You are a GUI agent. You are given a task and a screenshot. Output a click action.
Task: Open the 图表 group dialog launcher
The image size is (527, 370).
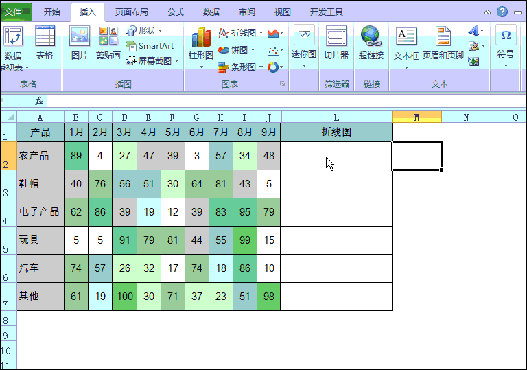pos(282,84)
